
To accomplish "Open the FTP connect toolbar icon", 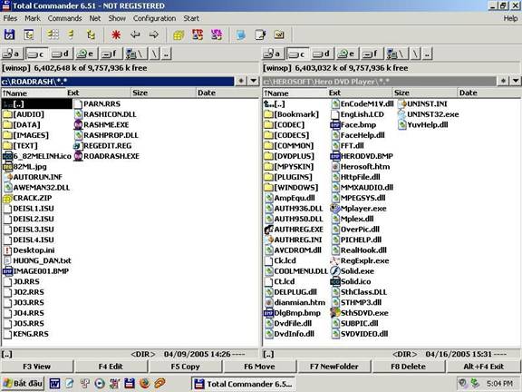I will 198,34.
